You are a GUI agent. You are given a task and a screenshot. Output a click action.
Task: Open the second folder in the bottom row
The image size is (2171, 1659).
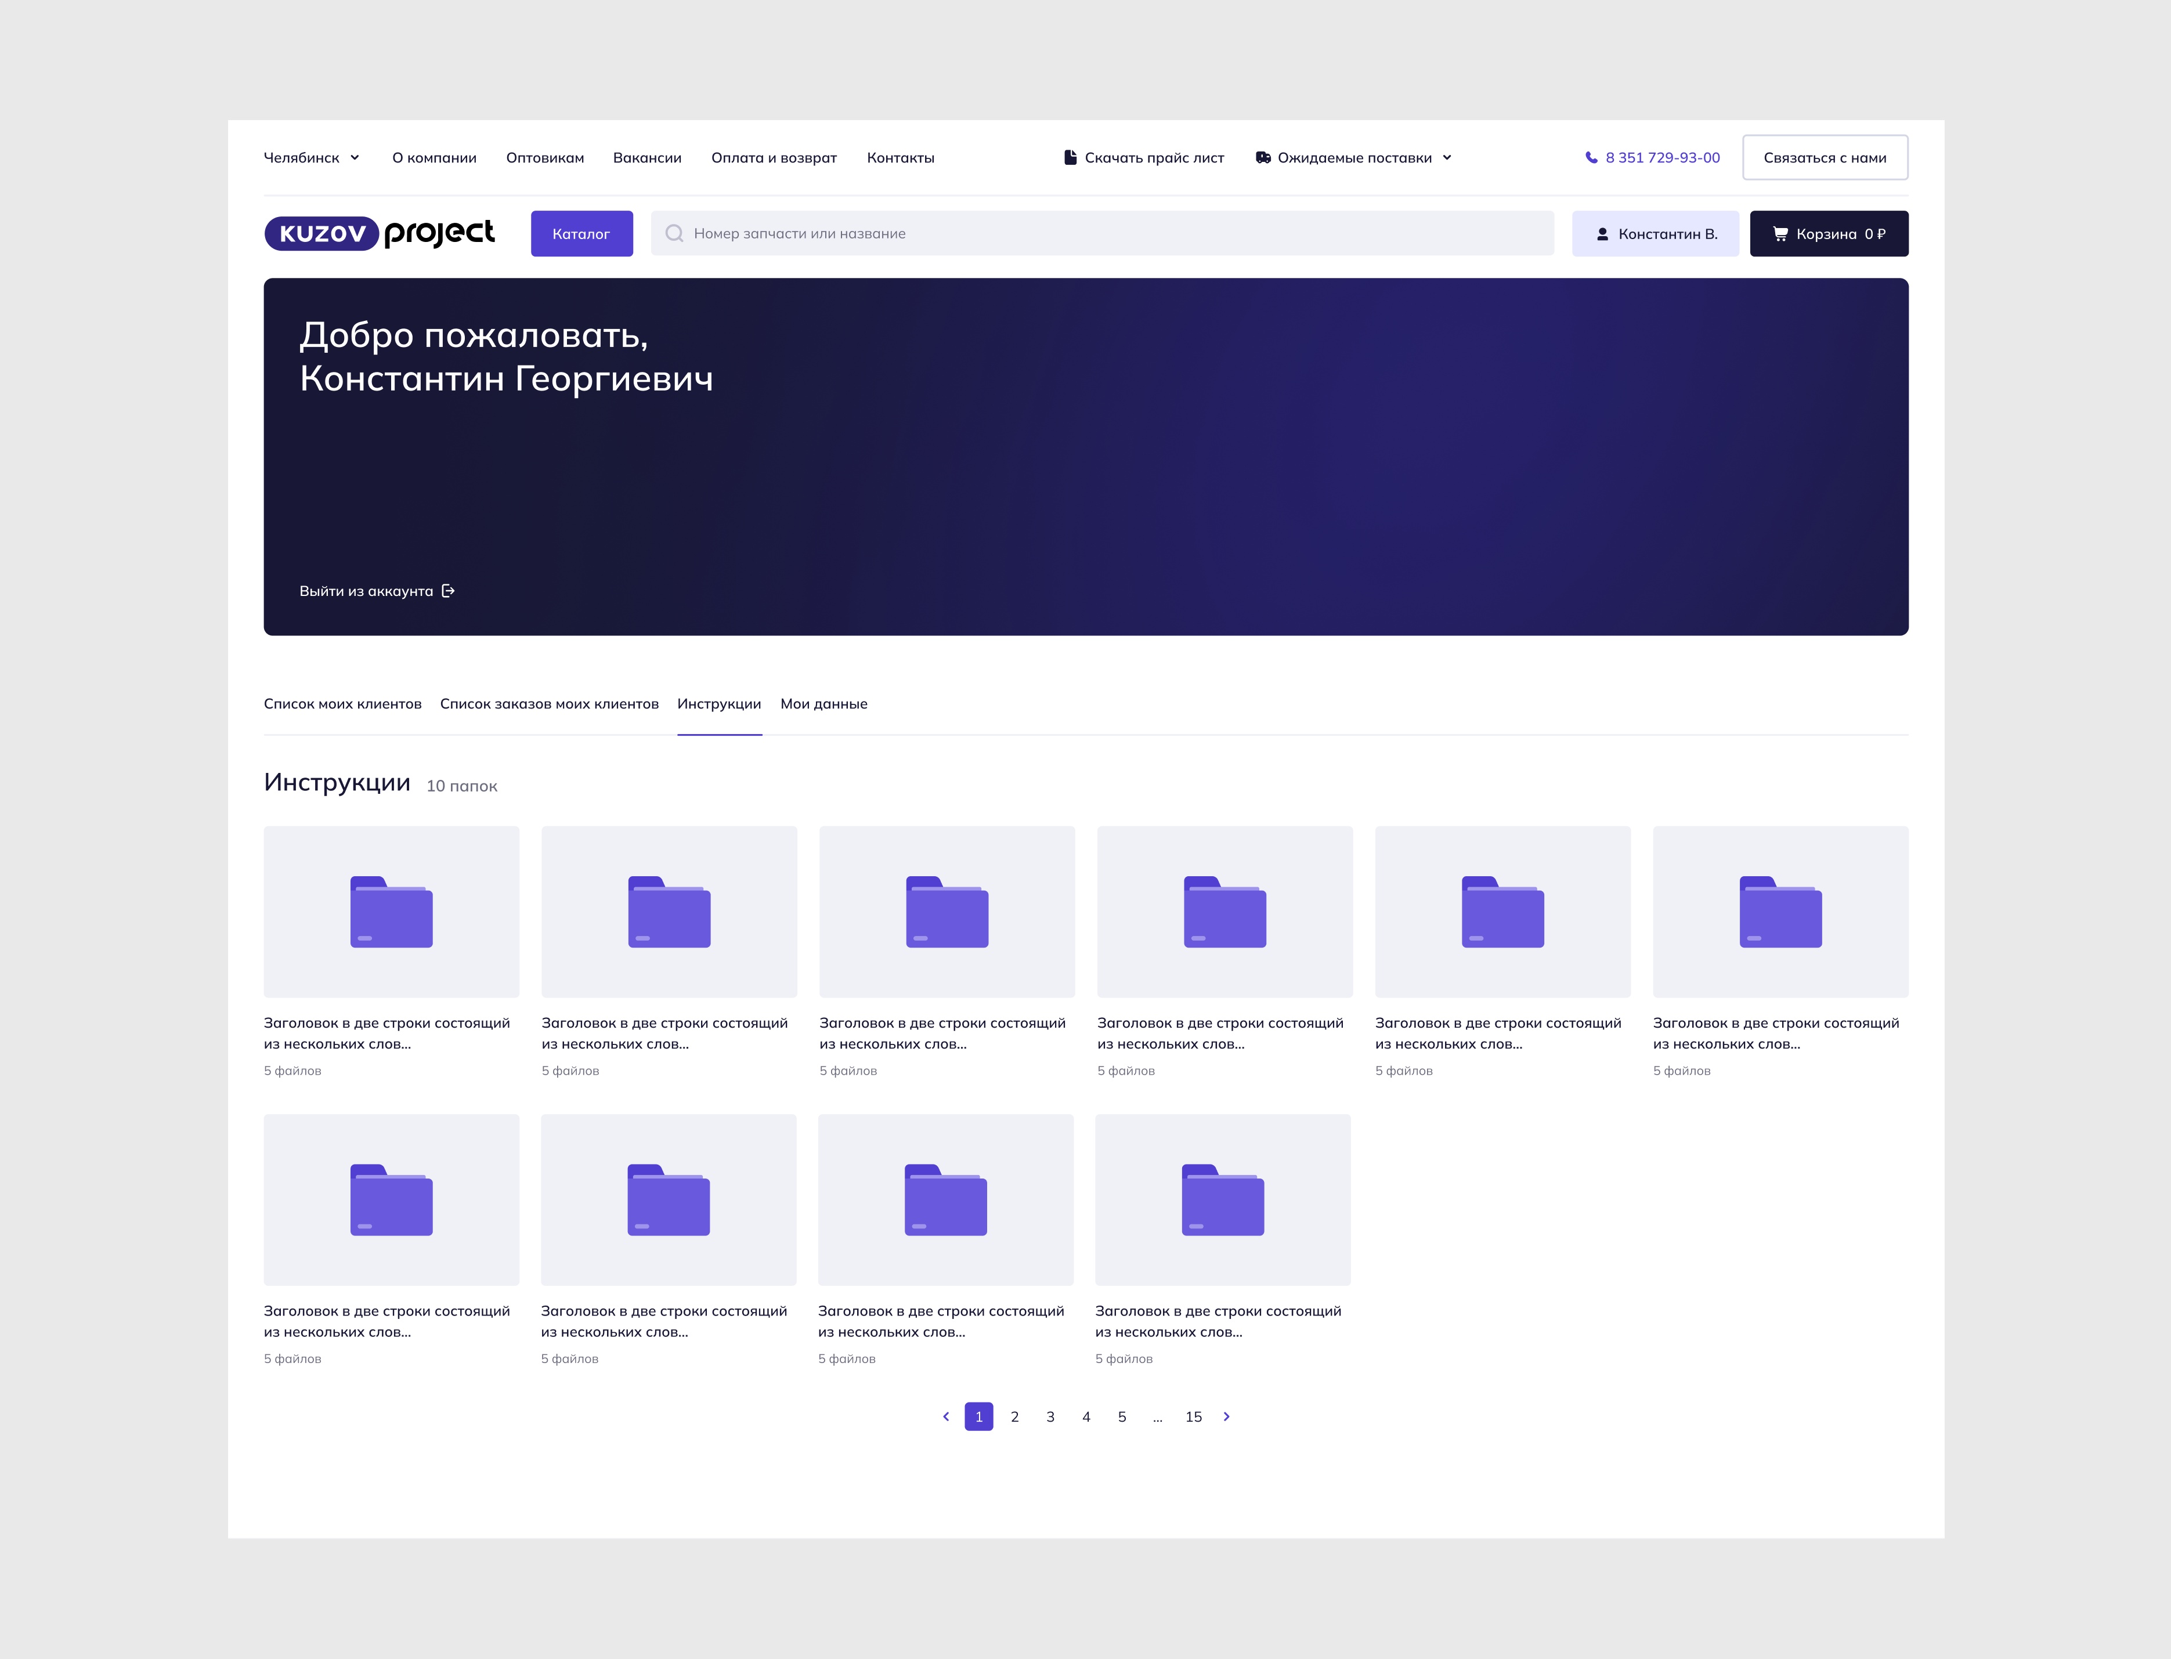click(669, 1200)
